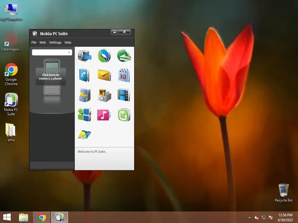Select the Nokia PC Suite desktop shortcut
298x223 pixels.
(x=11, y=104)
